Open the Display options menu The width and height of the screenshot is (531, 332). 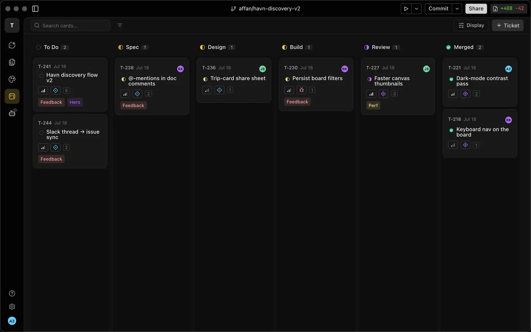471,25
